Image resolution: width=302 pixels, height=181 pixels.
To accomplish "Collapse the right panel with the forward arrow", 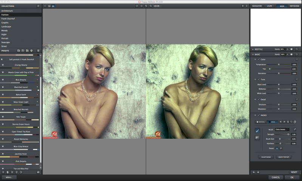I will (246, 6).
